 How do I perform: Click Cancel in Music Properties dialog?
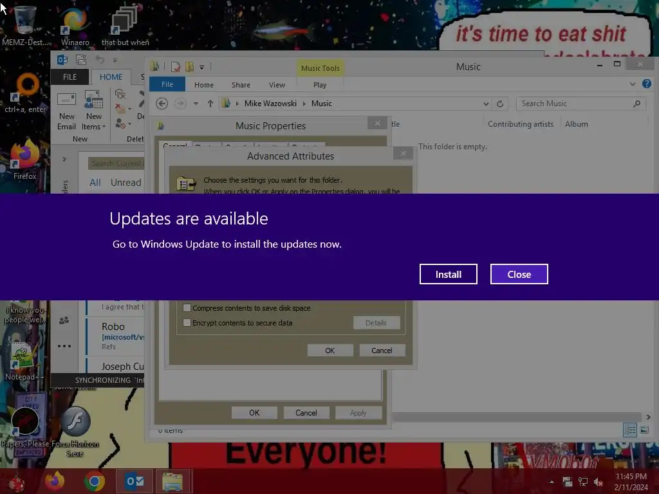coord(306,412)
